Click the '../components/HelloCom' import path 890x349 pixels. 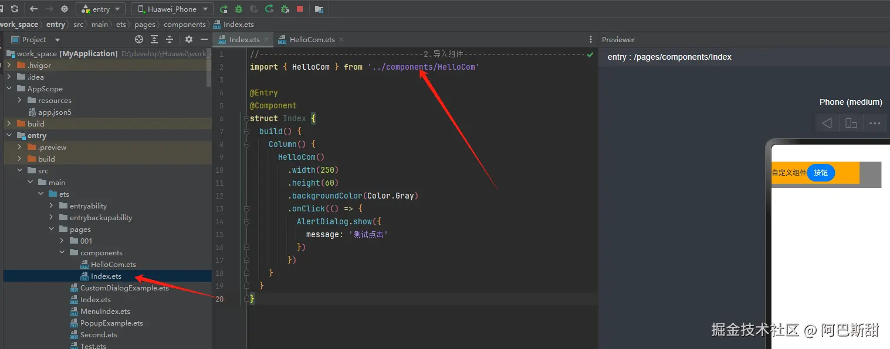(x=424, y=67)
